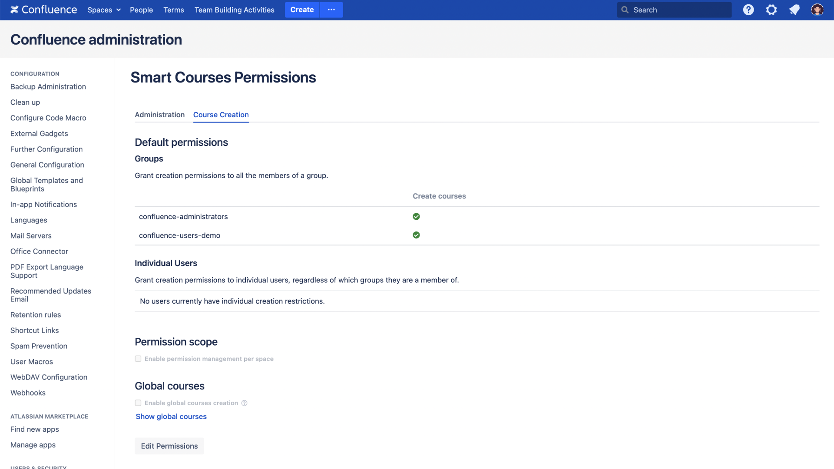This screenshot has height=469, width=834.
Task: Open Spam Prevention in sidebar
Action: [x=39, y=346]
